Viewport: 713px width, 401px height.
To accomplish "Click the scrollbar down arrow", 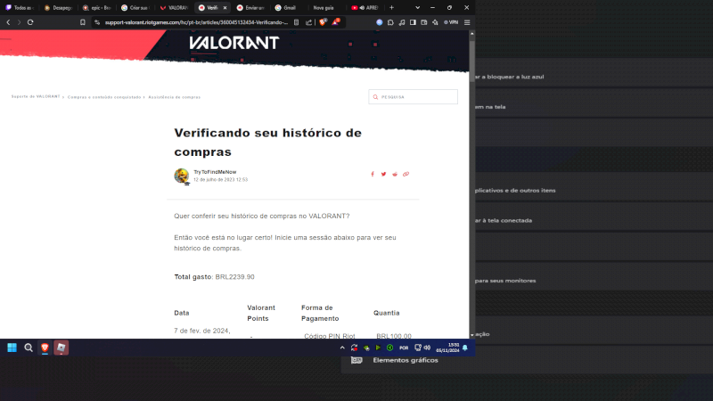I will click(x=472, y=335).
